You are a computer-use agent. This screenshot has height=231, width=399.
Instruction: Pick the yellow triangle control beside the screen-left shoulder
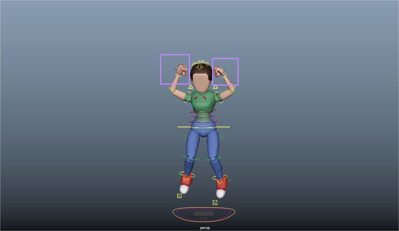pyautogui.click(x=190, y=87)
